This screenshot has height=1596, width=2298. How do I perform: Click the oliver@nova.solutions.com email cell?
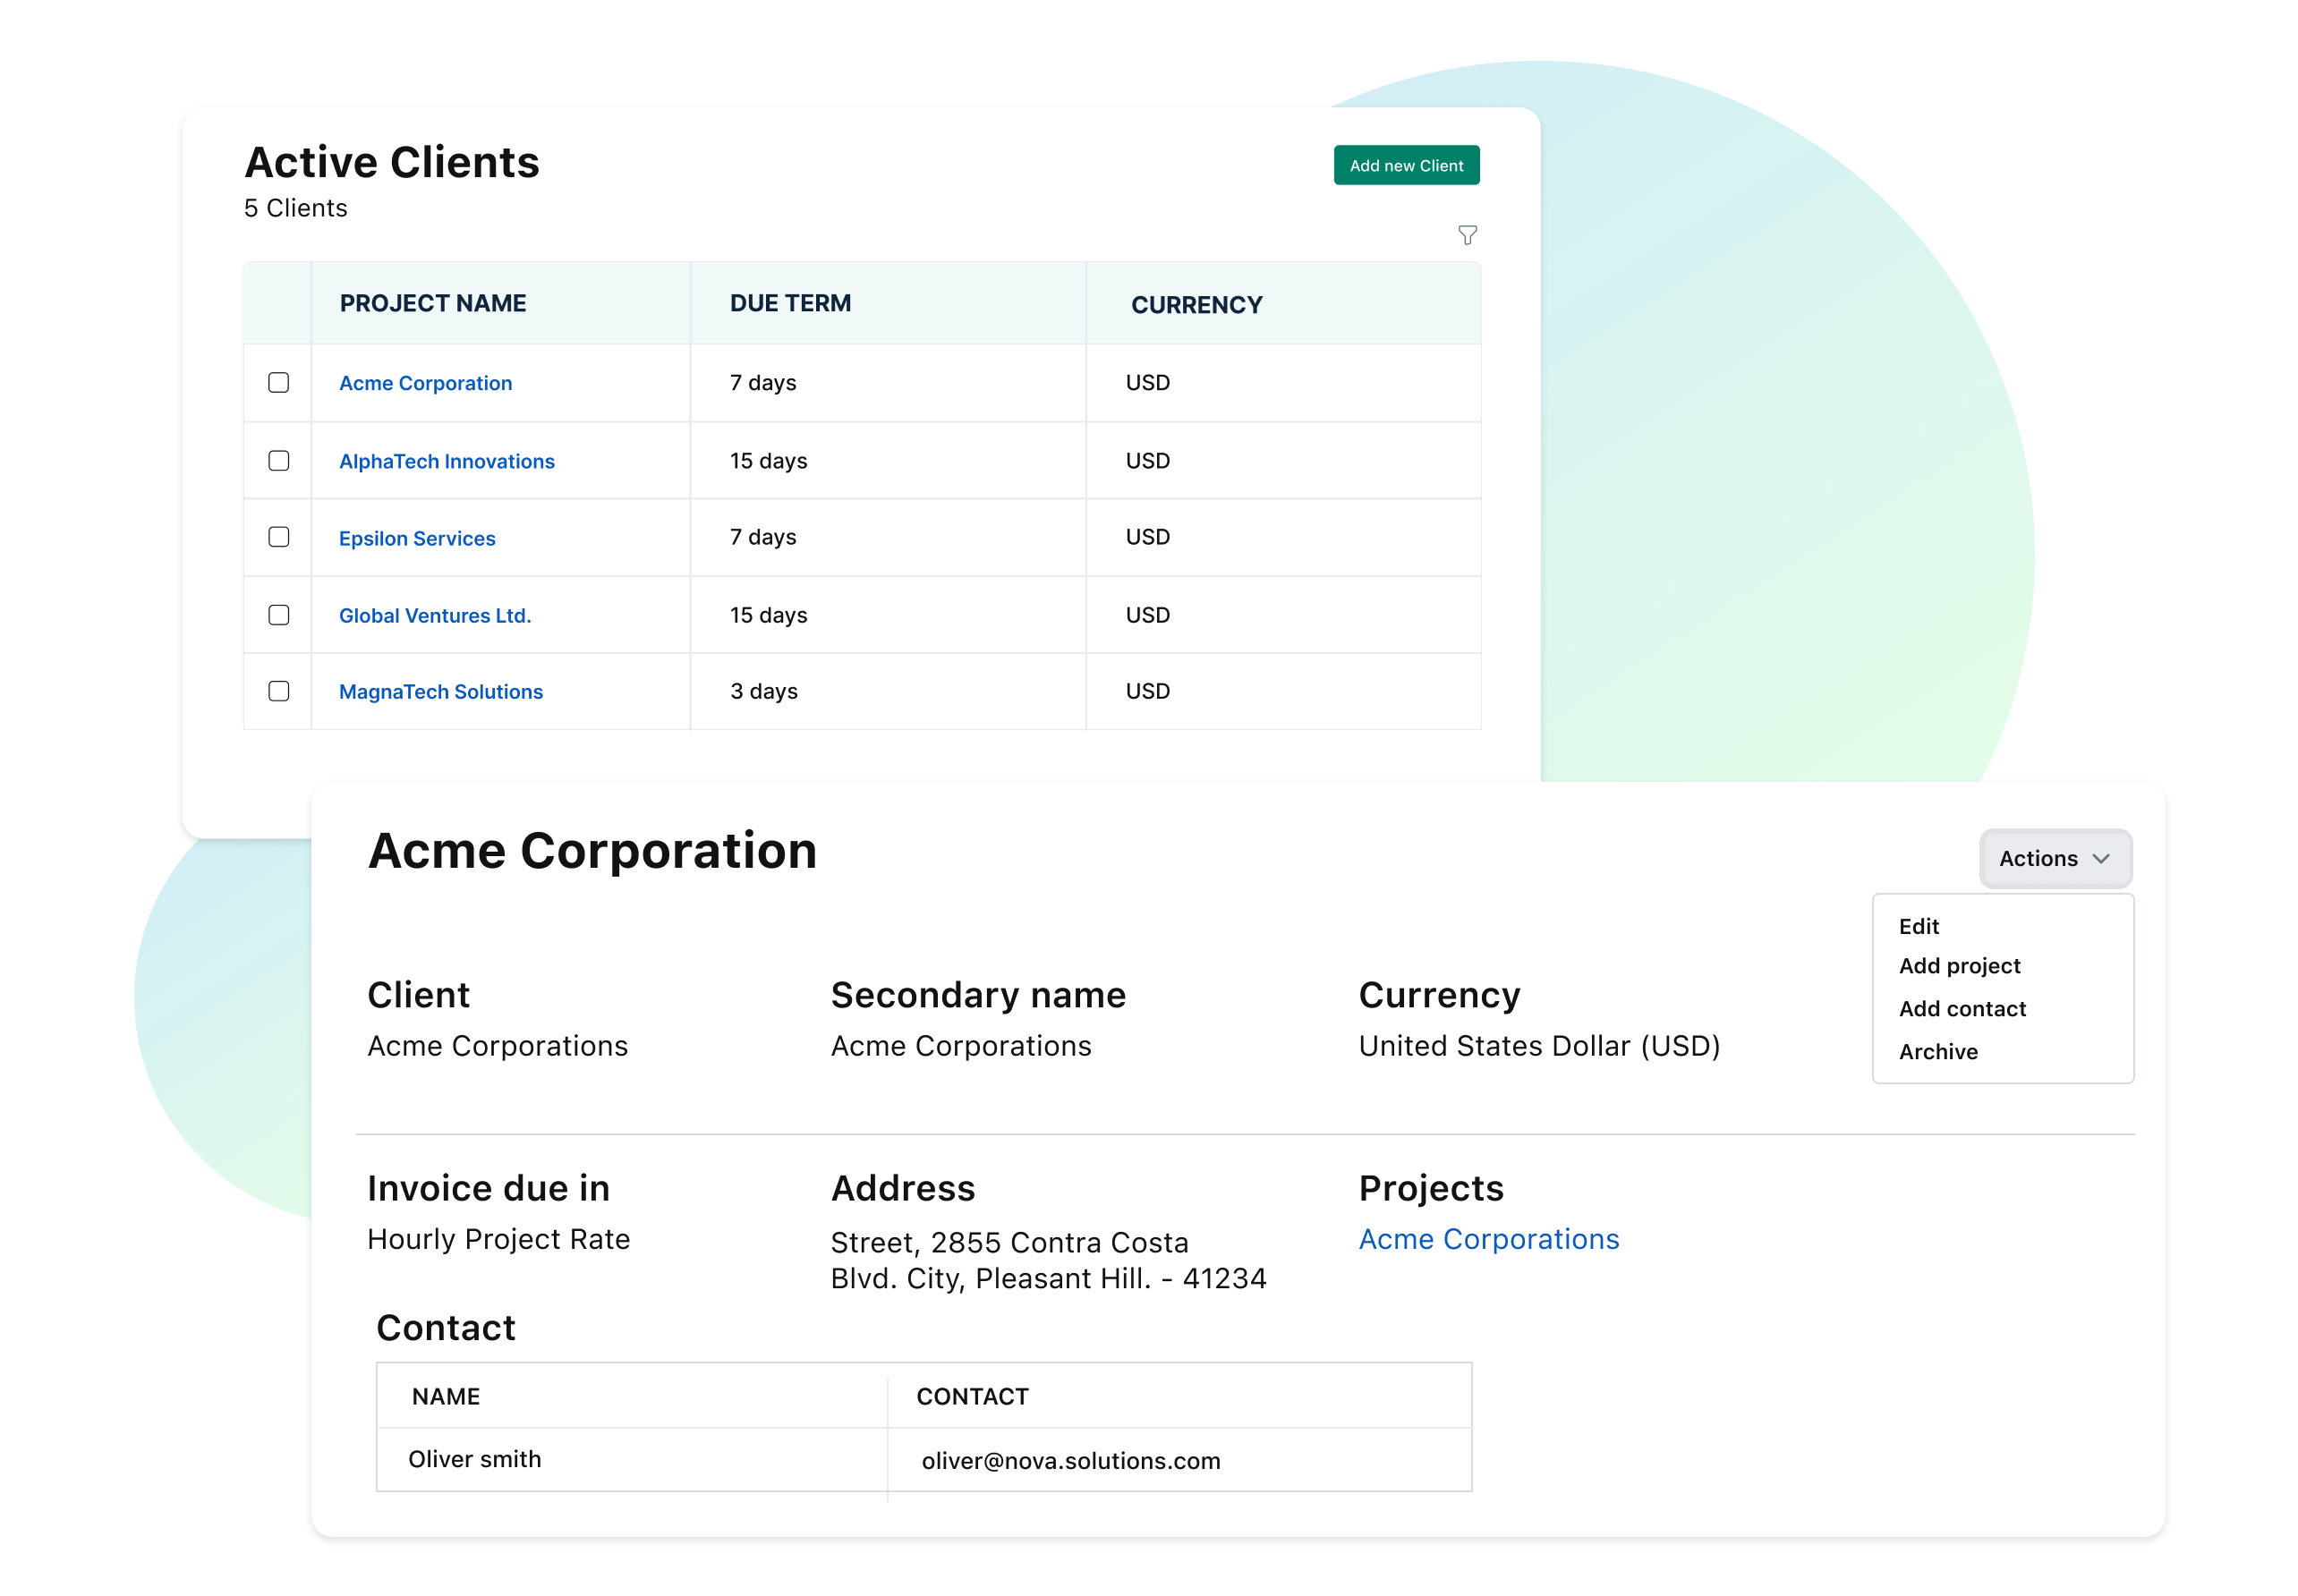[1070, 1461]
